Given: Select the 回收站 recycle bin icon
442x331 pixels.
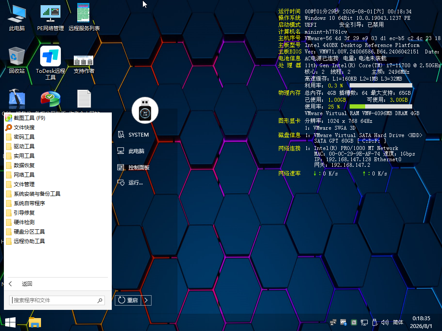Looking at the screenshot, I should [x=17, y=60].
